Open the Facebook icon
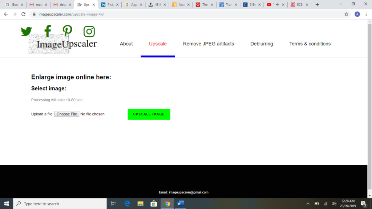This screenshot has width=372, height=209. (x=47, y=32)
